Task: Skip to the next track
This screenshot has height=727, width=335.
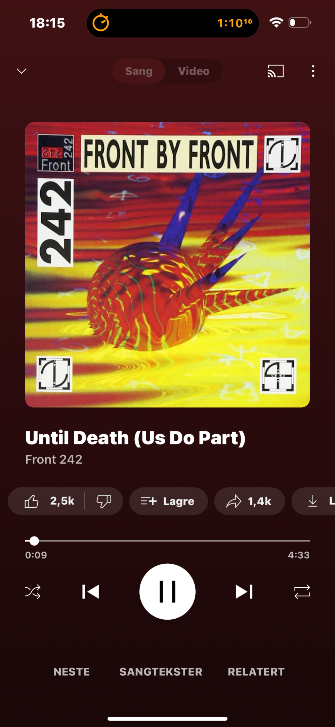Action: pos(244,592)
